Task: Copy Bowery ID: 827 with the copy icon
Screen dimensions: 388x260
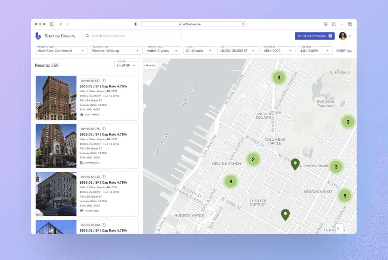Action: [104, 81]
